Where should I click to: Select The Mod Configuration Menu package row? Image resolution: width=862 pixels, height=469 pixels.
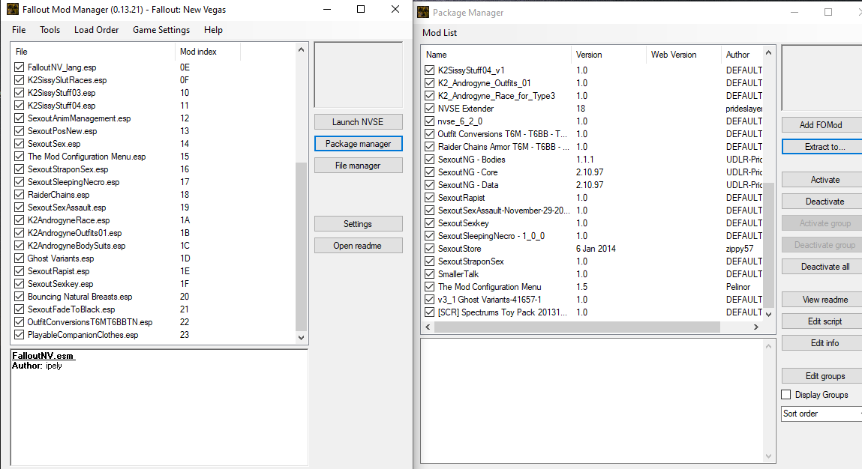(489, 287)
